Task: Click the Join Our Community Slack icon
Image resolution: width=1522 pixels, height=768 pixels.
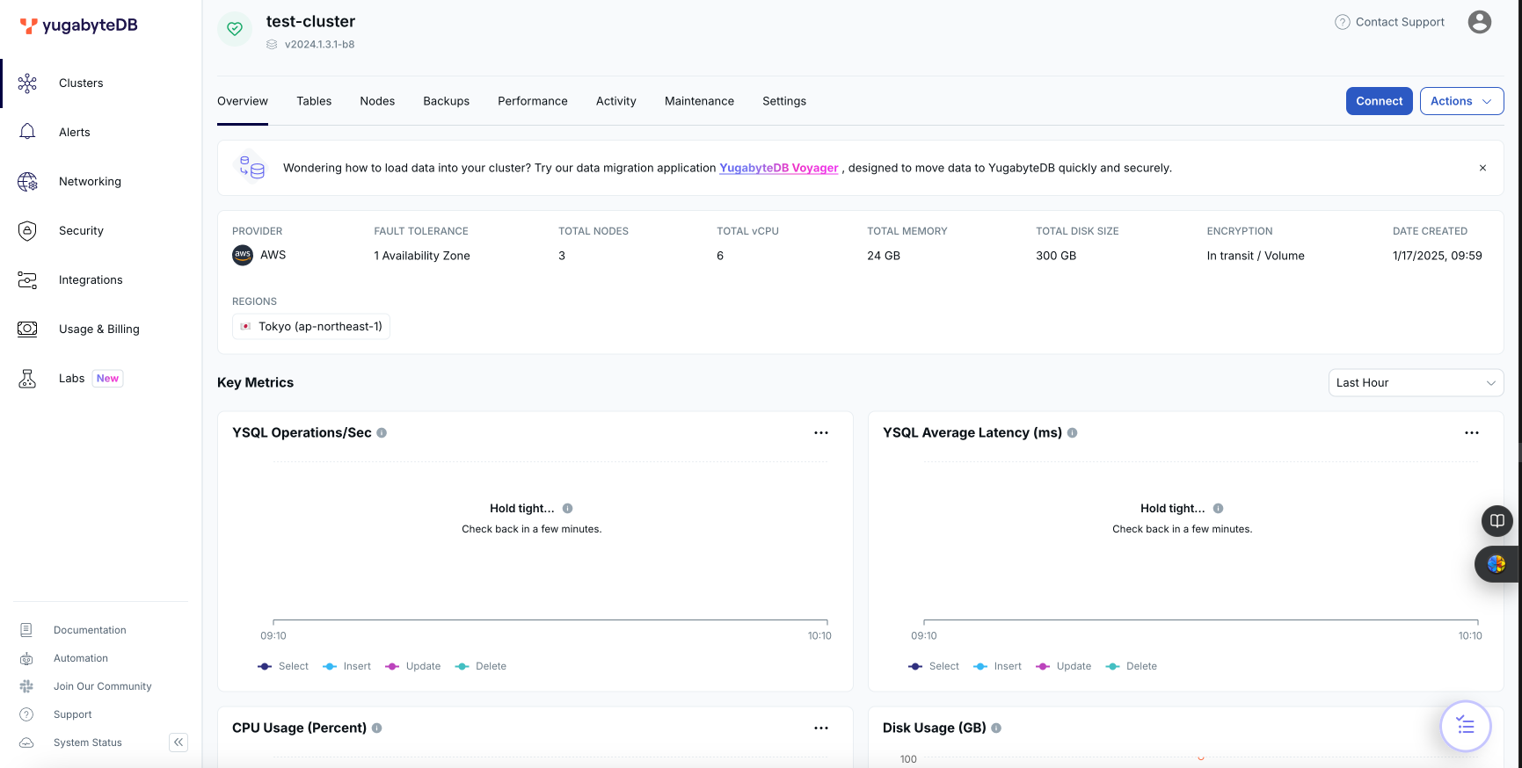Action: [26, 686]
